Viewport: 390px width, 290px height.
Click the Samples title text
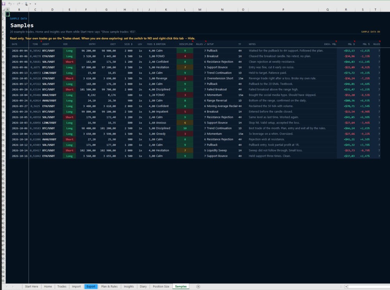click(22, 25)
